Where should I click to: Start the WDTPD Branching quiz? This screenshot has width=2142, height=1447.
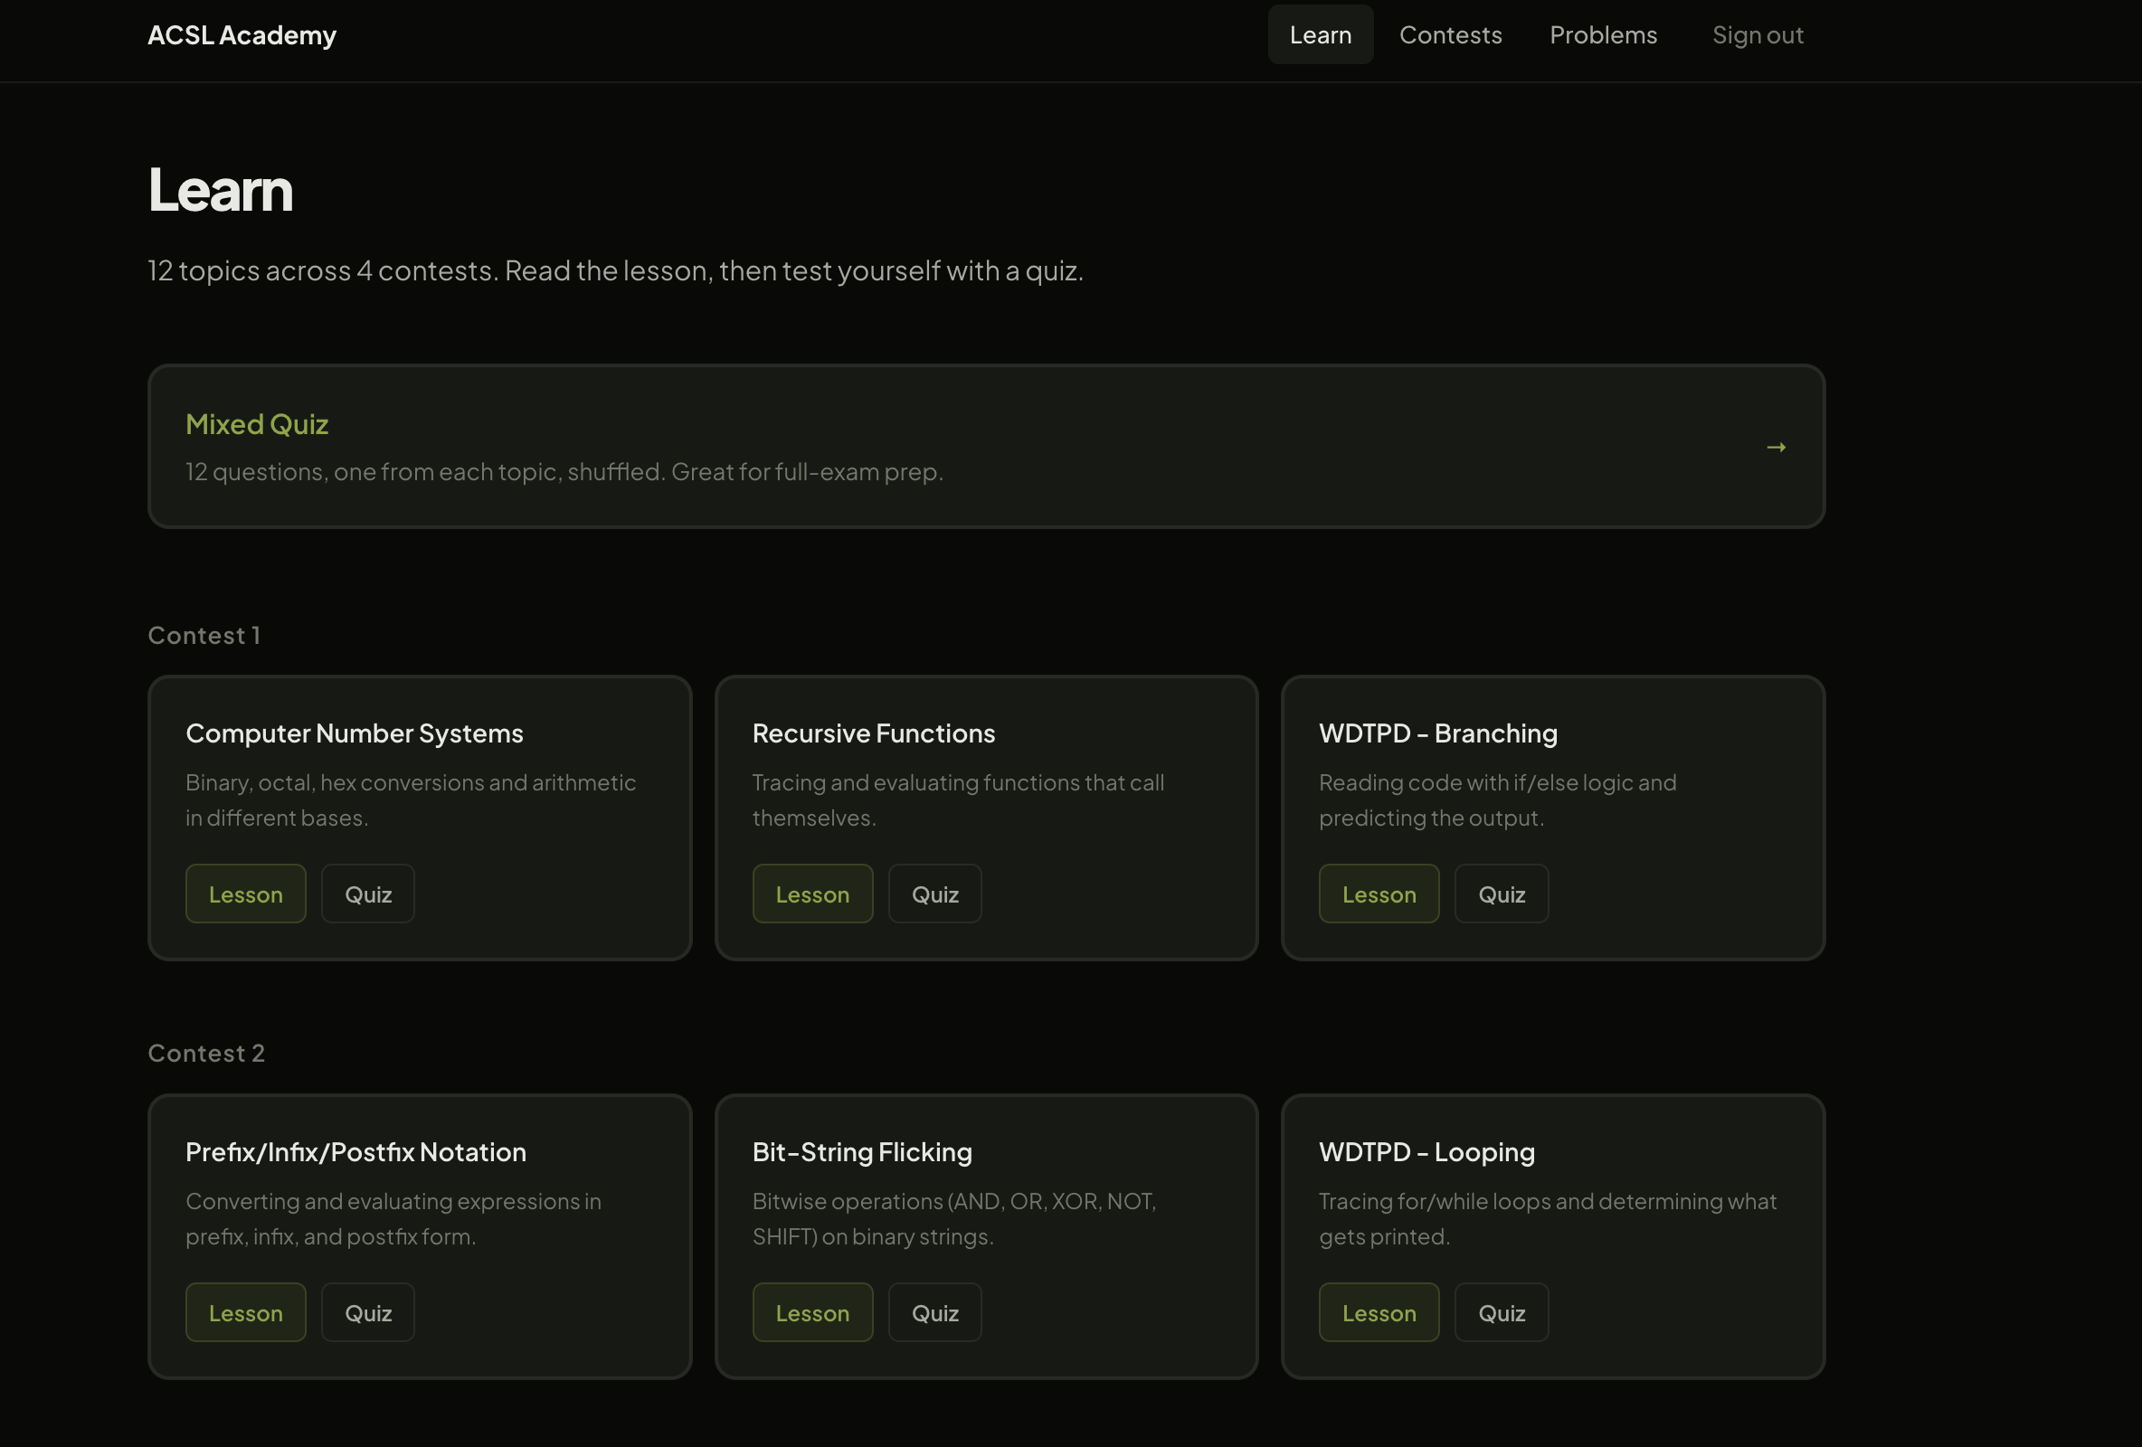tap(1501, 894)
